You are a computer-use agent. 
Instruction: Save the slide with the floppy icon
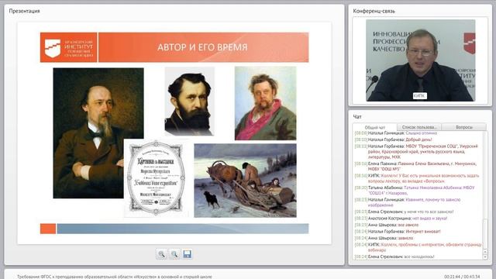[x=188, y=254]
